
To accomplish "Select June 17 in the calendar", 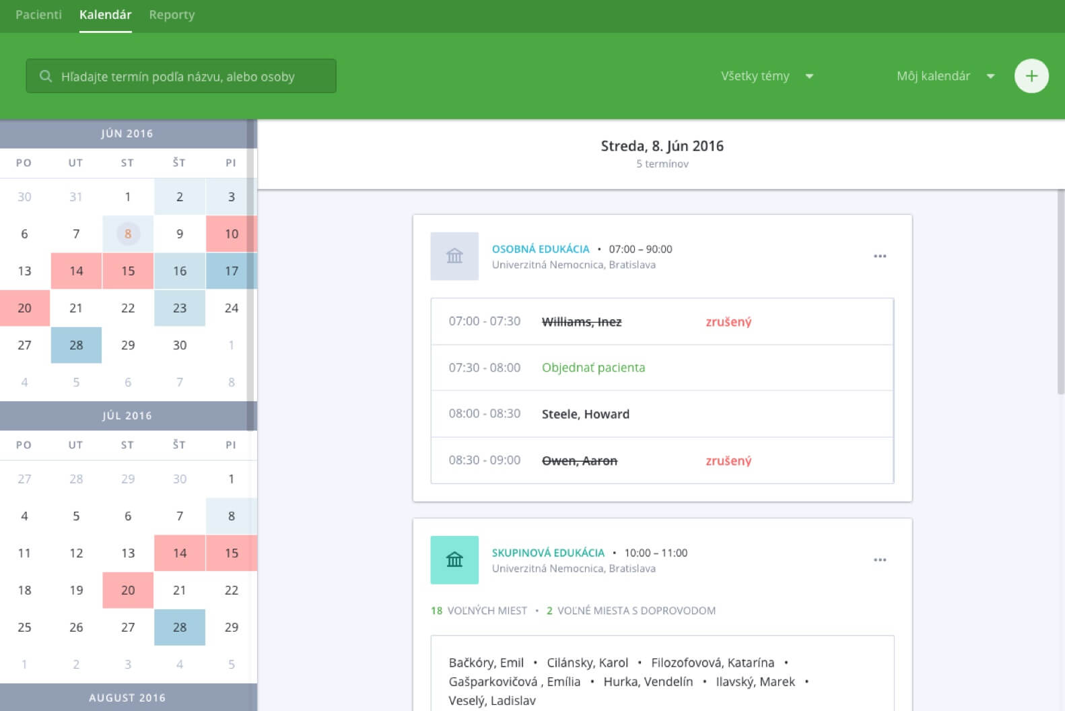I will [x=231, y=271].
